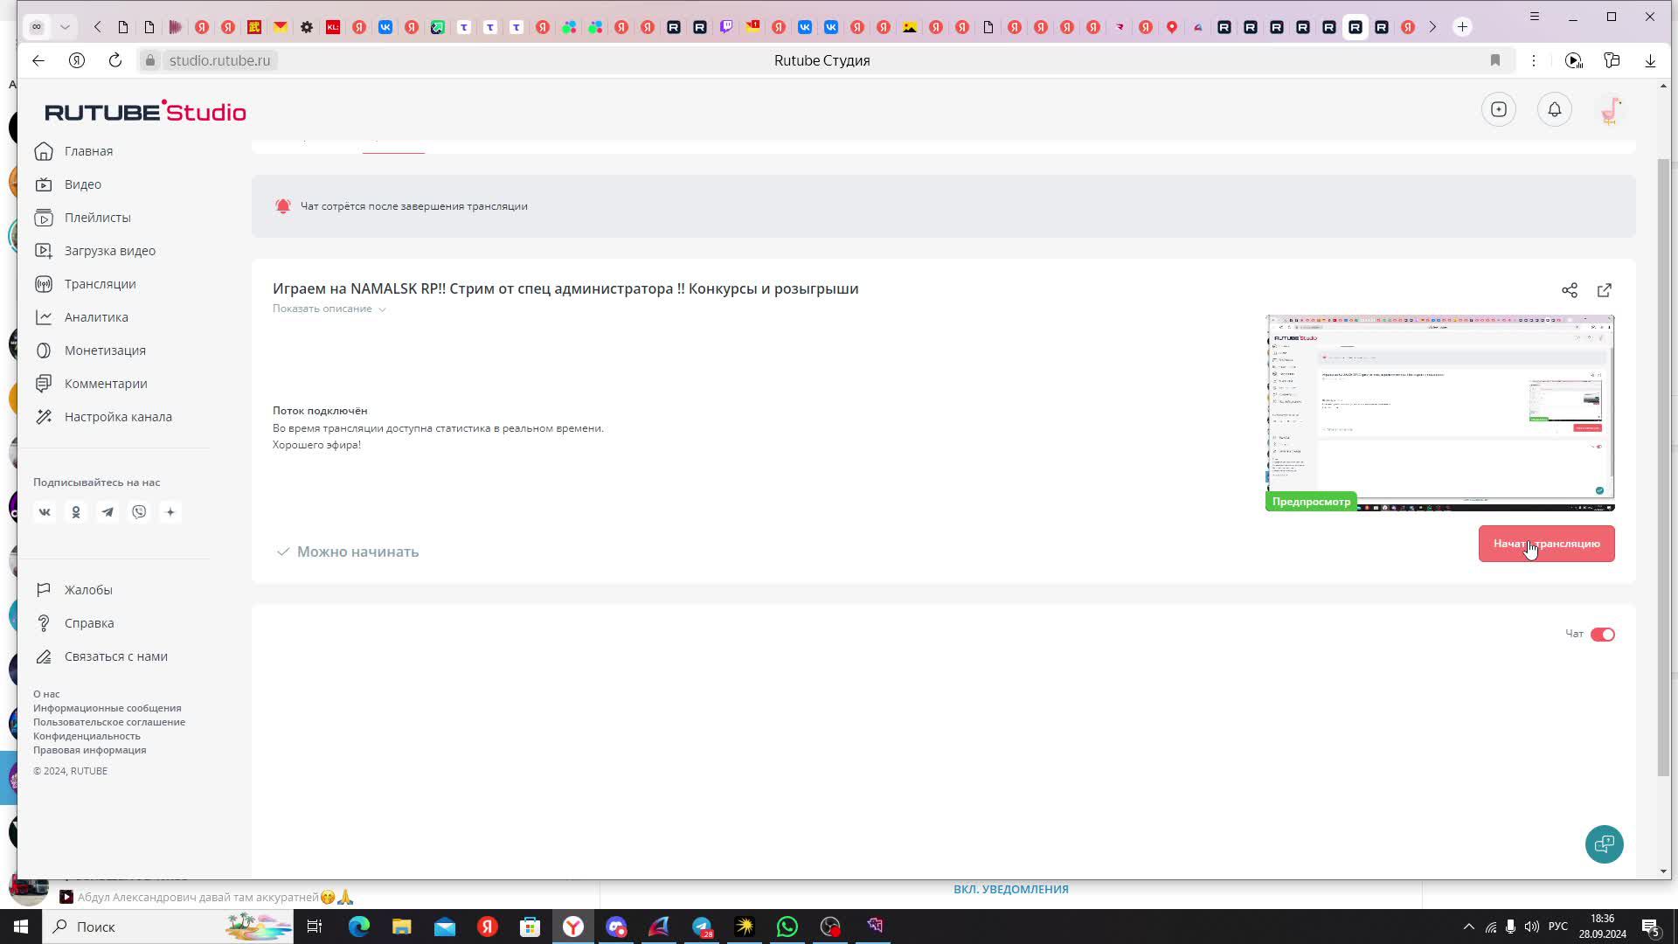Open Информационные сообщения link

[x=107, y=708]
